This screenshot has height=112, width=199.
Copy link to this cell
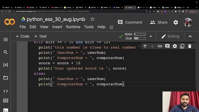[x=160, y=46]
